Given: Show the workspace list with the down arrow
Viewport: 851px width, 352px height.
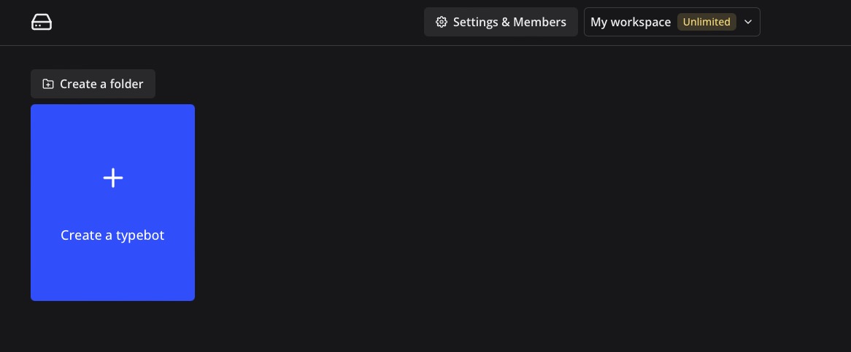Looking at the screenshot, I should pyautogui.click(x=747, y=22).
